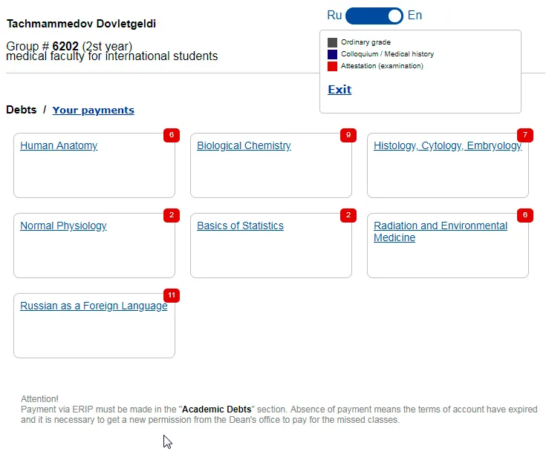Click the red 2 badge on Basics of Statistics
The height and width of the screenshot is (454, 549).
(x=348, y=215)
